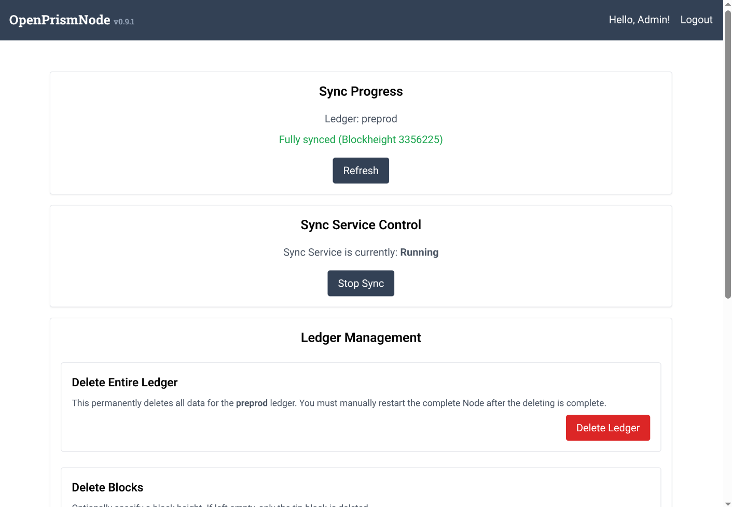Select the Sync Progress heading
The height and width of the screenshot is (507, 732).
point(361,91)
